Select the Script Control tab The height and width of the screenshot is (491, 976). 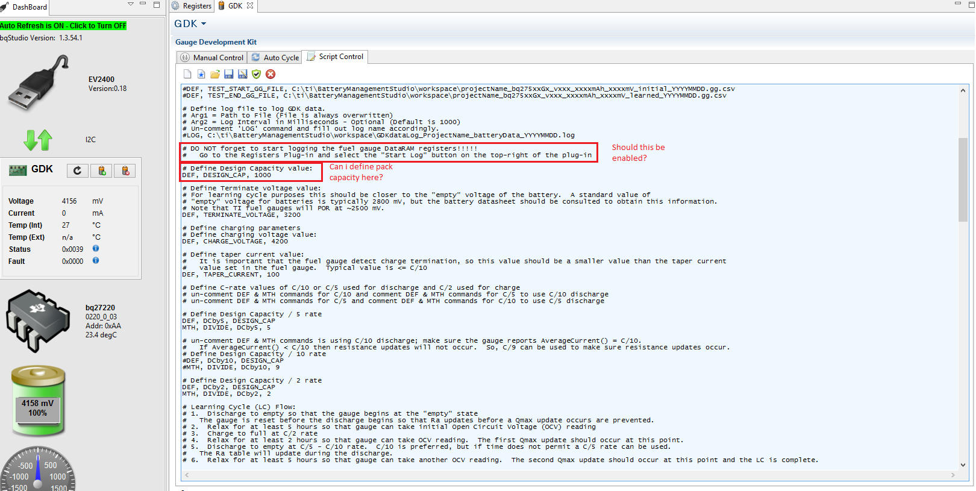pos(335,57)
